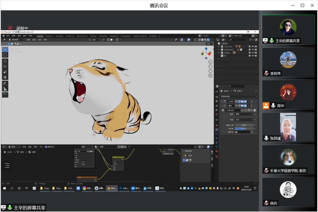Click the outliner search field
The width and height of the screenshot is (318, 212).
coord(237,40)
